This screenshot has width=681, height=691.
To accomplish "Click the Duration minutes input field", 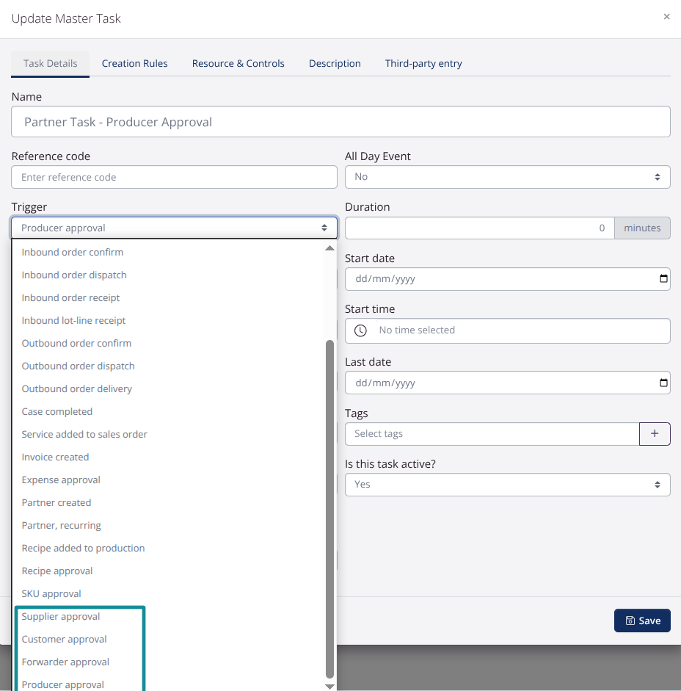I will point(479,228).
